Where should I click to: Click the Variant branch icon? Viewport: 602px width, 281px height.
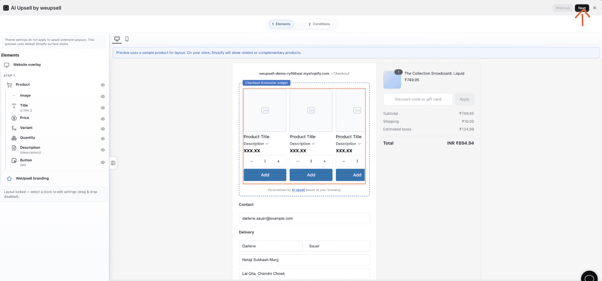coord(14,128)
